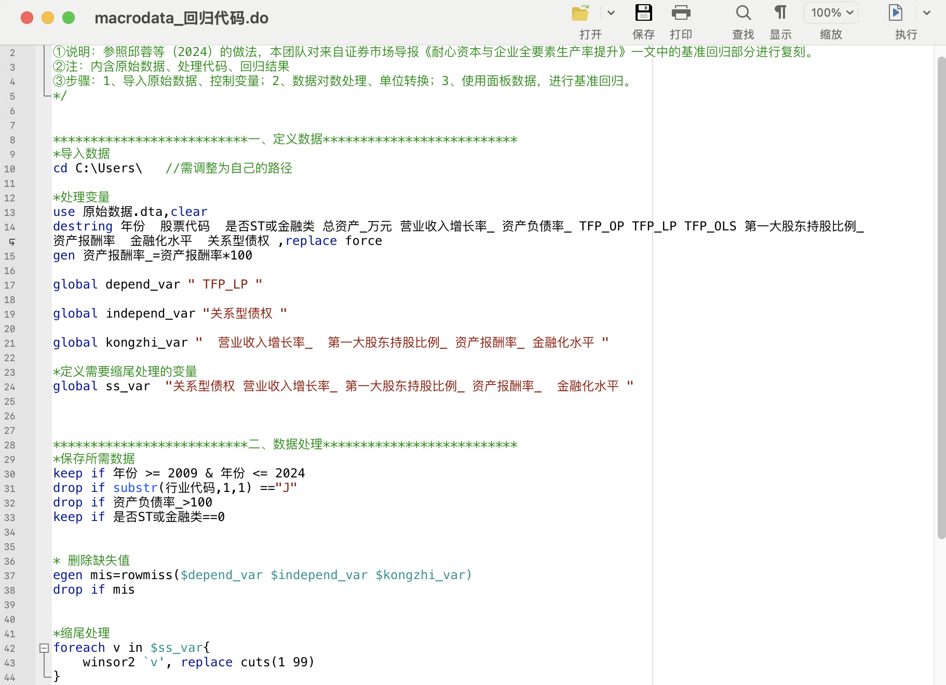Minimize the editor with the yellow button
The image size is (946, 685).
(48, 18)
